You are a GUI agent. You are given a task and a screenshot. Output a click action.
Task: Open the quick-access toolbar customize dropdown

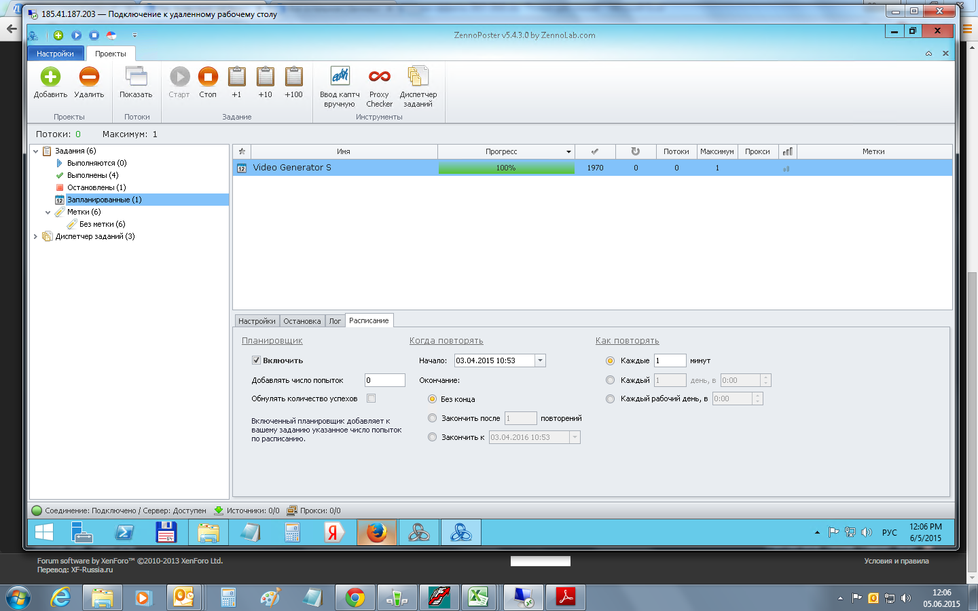pos(134,35)
